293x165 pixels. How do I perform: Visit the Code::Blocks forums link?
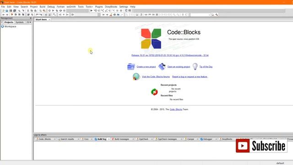pyautogui.click(x=156, y=77)
